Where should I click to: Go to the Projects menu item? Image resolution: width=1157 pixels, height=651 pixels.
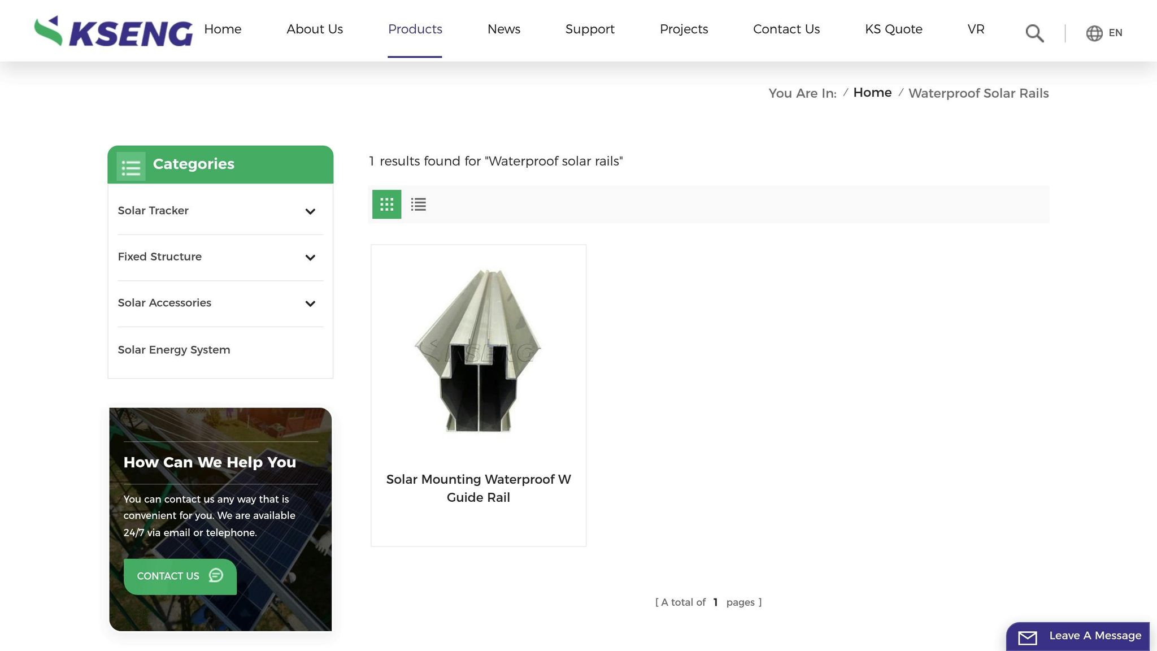684,29
